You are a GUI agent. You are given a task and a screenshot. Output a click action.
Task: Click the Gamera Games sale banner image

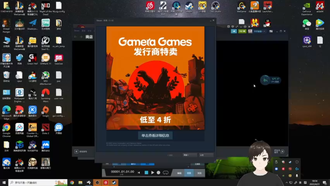pos(156,78)
